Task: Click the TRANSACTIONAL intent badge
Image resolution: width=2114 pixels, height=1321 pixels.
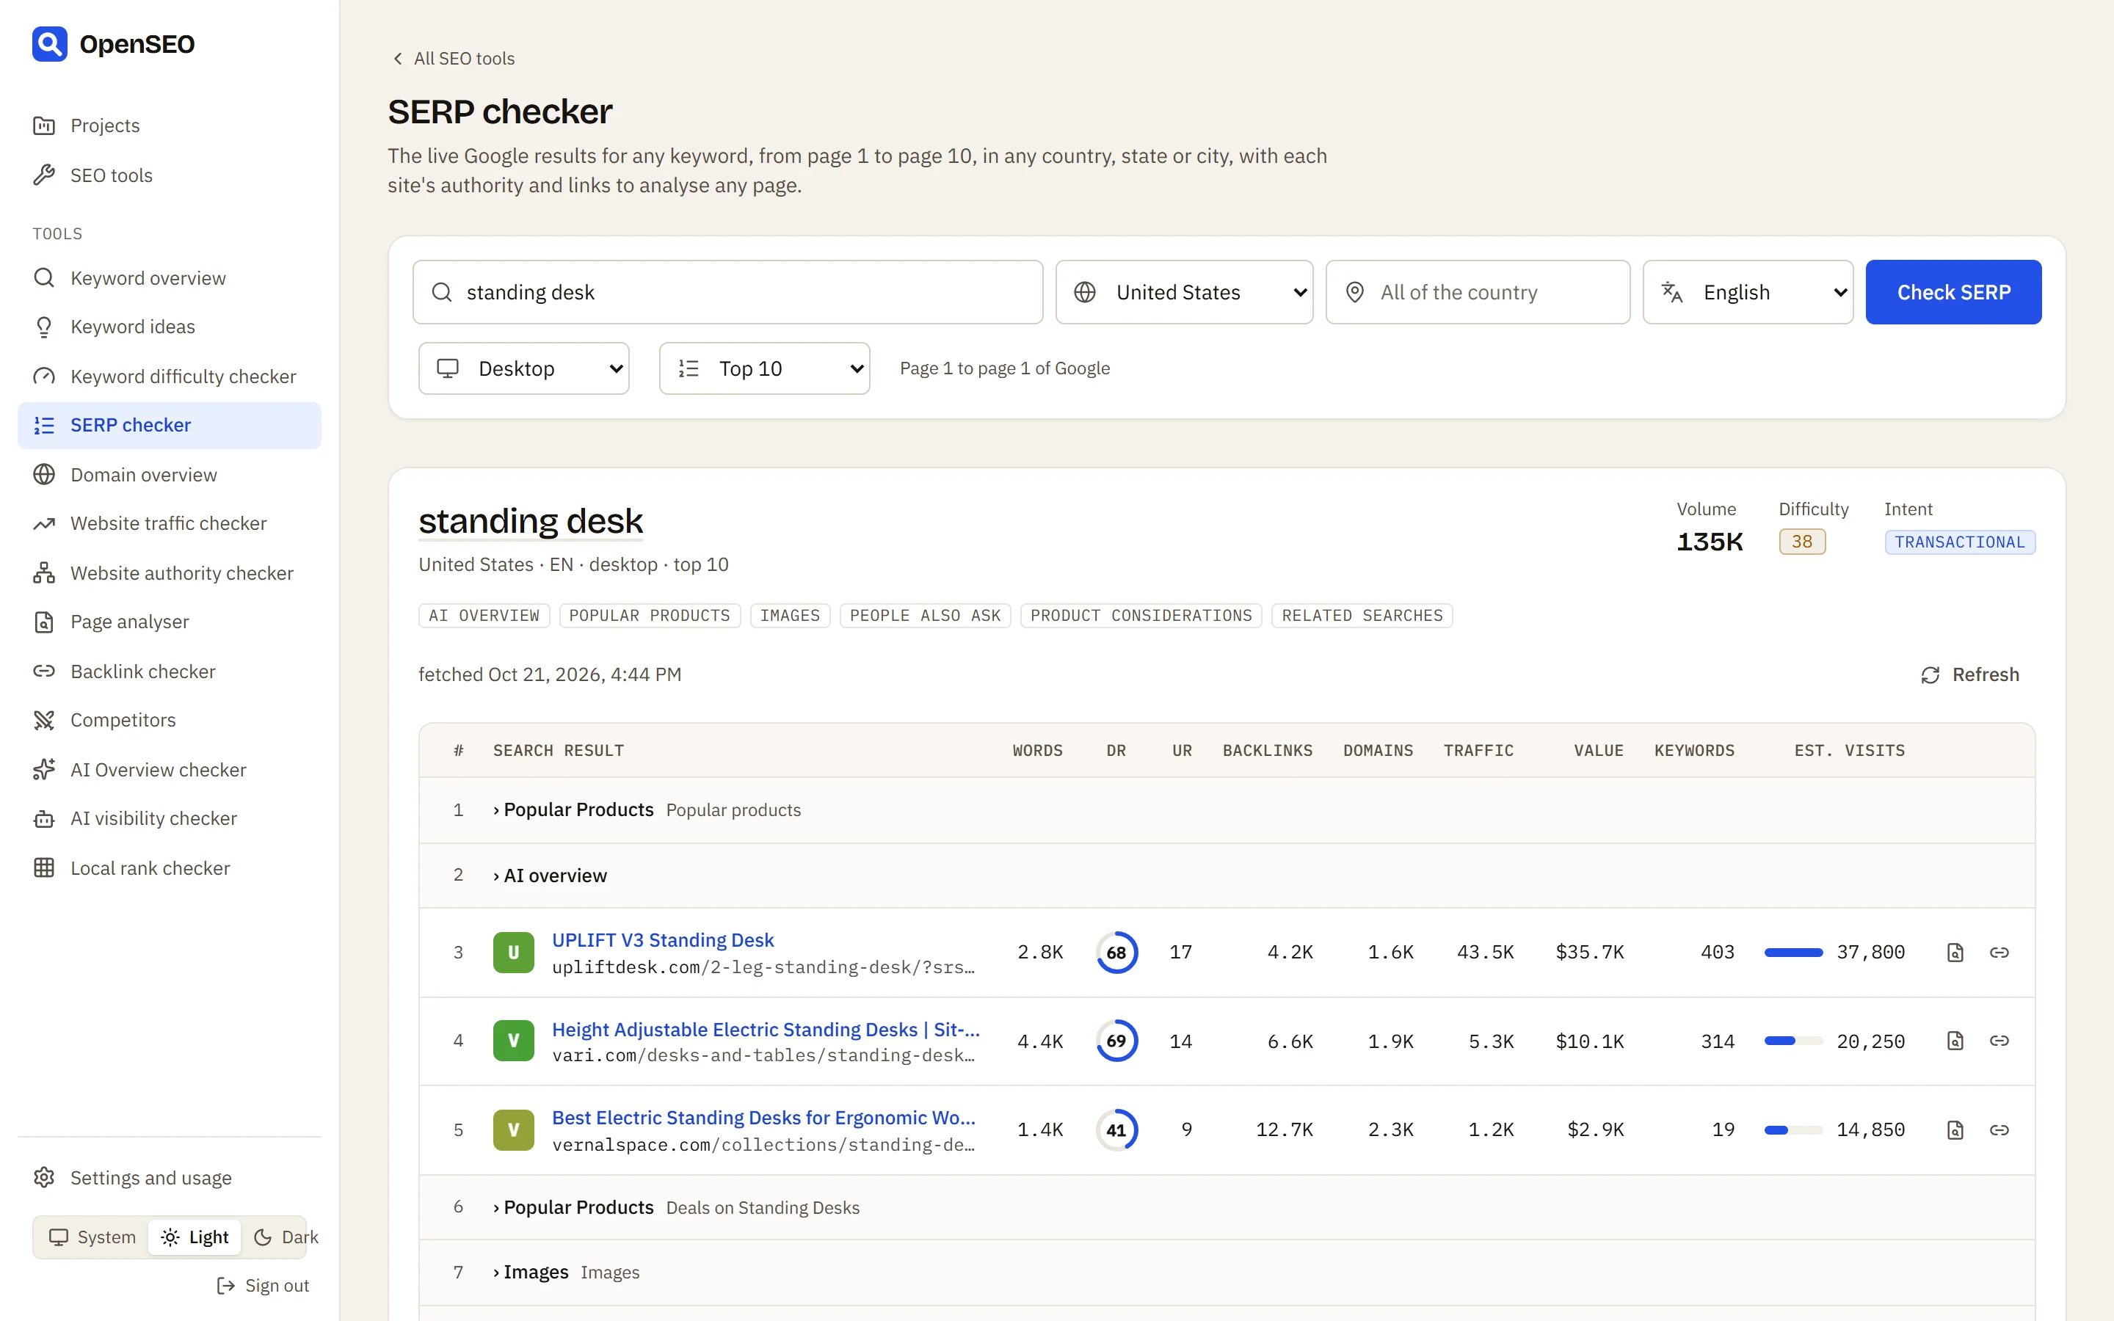Action: point(1959,542)
